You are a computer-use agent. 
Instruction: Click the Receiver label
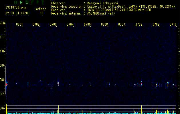pyautogui.click(x=58, y=10)
